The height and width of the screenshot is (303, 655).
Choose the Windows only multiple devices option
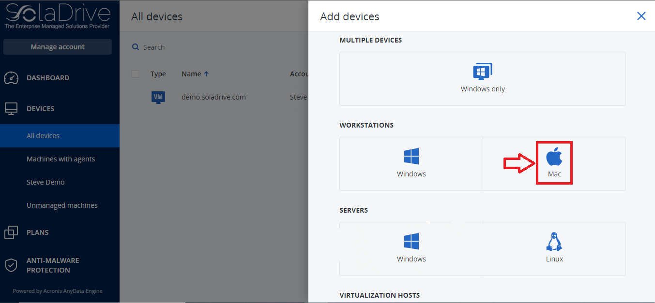tap(483, 79)
